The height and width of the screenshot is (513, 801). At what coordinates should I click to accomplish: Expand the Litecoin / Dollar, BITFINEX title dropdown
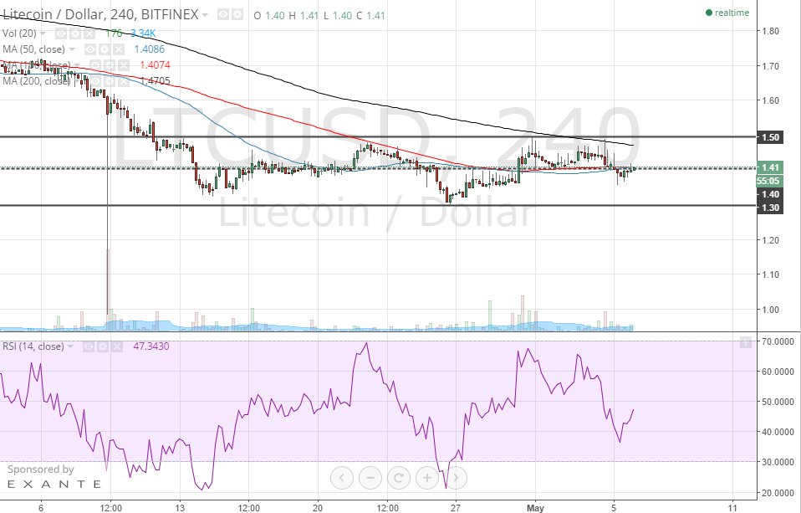[x=205, y=15]
